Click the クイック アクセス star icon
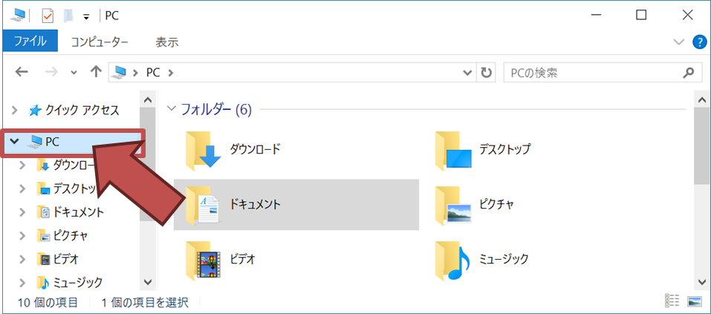 click(x=35, y=110)
